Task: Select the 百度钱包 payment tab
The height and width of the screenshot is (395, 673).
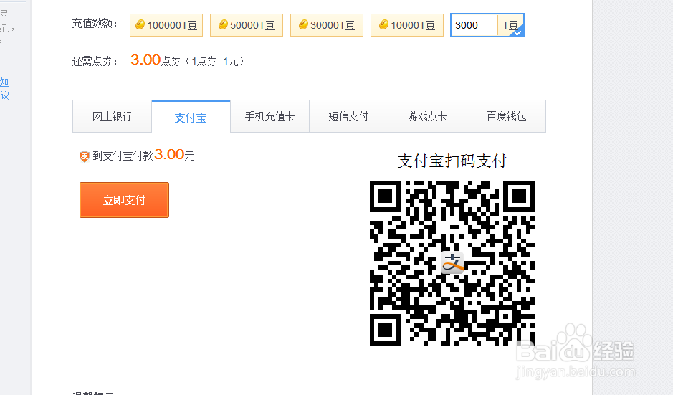Action: [507, 116]
